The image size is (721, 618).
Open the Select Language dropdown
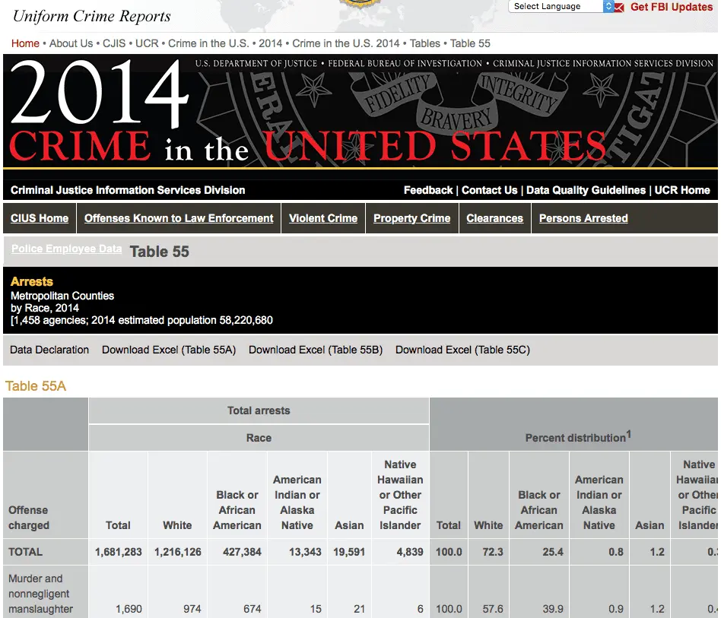pyautogui.click(x=561, y=6)
